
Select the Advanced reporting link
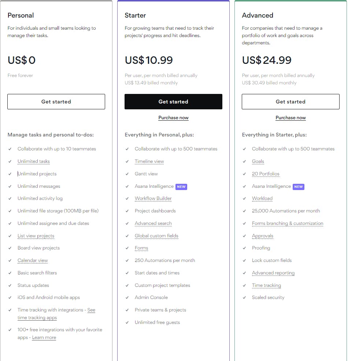(x=273, y=273)
